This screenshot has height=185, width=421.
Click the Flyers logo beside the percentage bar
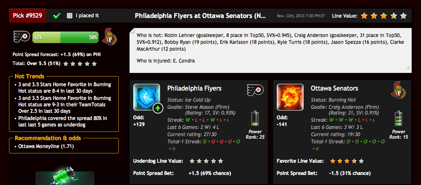(22, 37)
